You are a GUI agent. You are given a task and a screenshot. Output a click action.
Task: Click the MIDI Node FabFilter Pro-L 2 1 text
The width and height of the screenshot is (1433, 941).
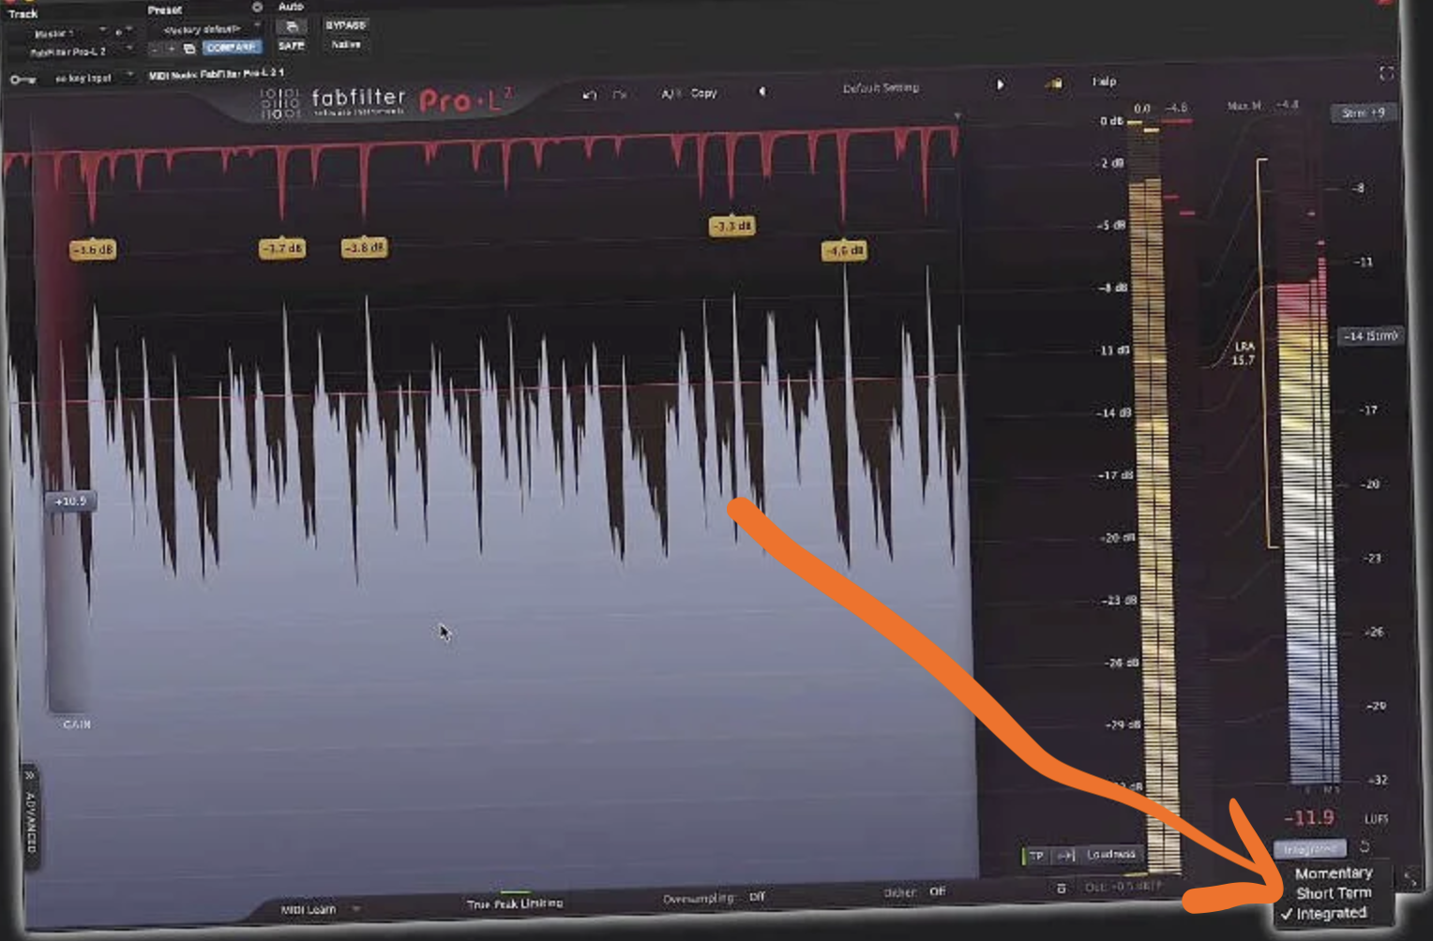coord(216,73)
